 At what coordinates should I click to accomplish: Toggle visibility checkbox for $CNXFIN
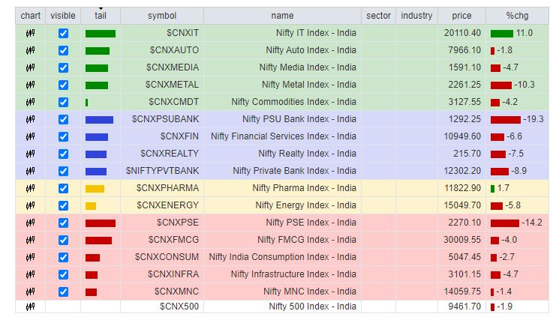coord(63,137)
